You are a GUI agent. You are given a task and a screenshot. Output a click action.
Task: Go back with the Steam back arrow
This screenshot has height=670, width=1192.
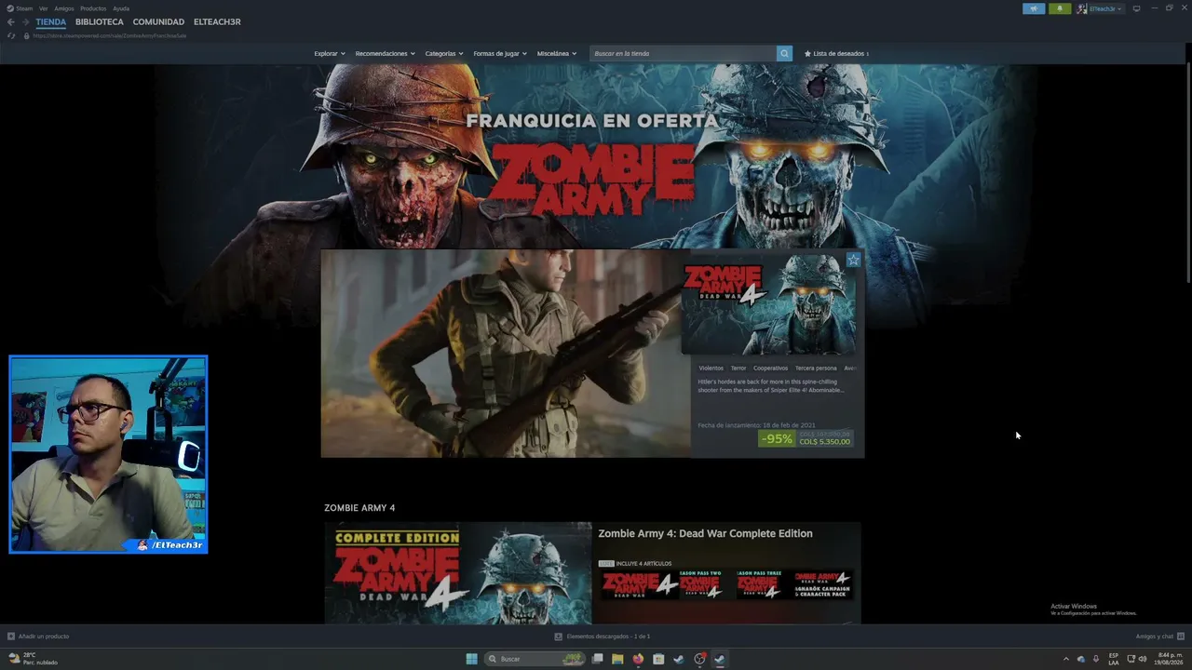click(11, 22)
